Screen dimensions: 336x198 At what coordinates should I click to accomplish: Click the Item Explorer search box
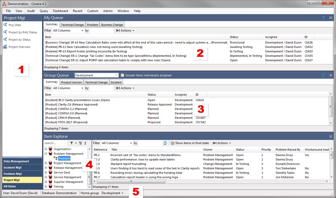[x=55, y=143]
